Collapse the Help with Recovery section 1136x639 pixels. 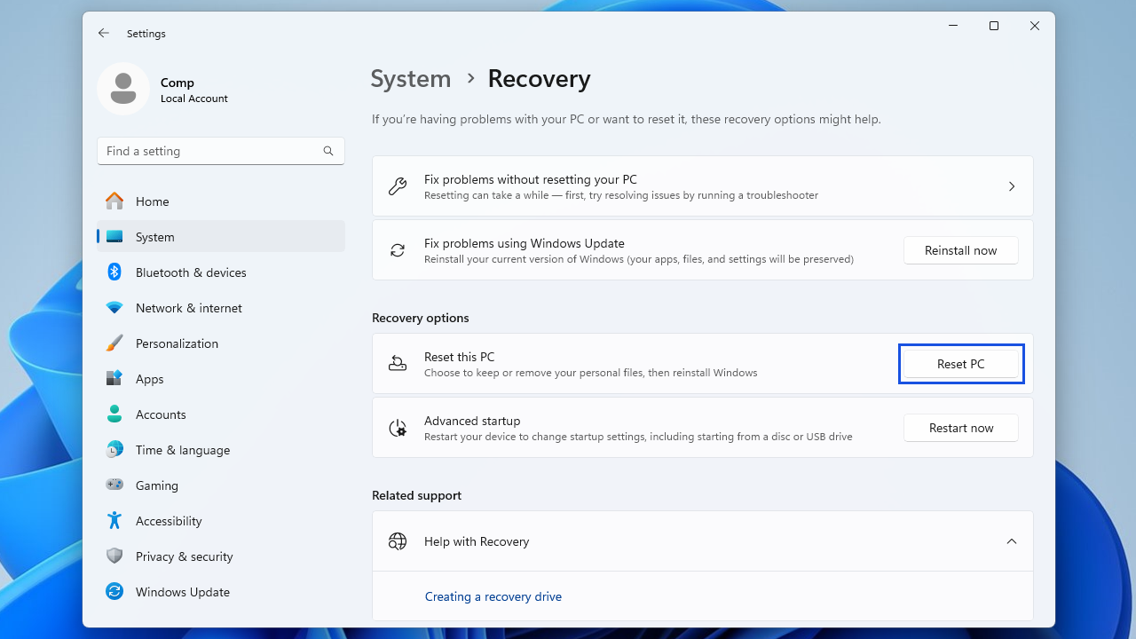1012,541
